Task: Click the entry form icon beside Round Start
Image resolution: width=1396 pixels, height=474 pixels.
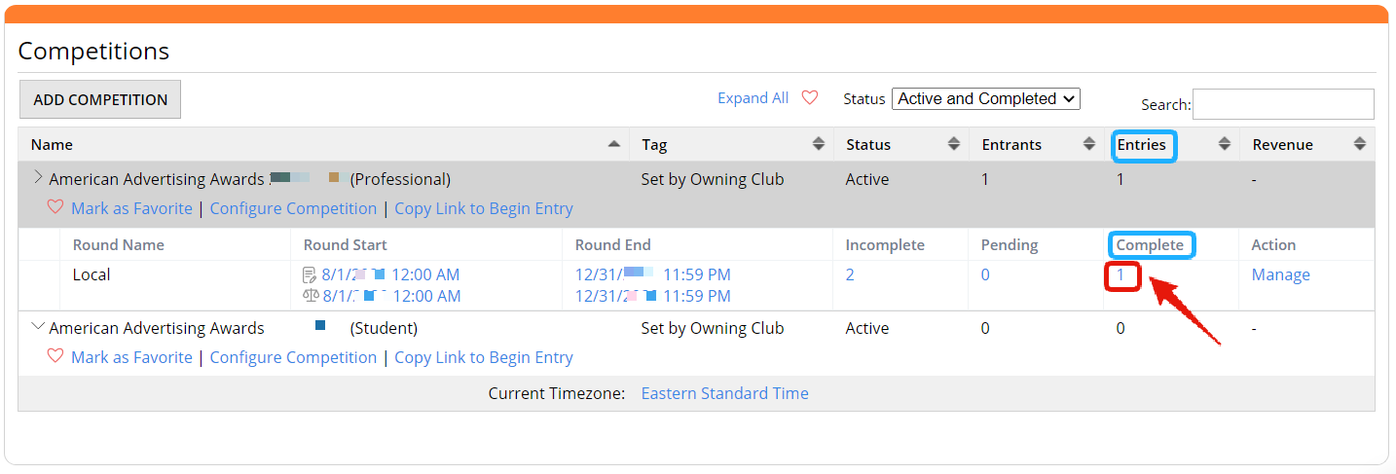Action: [x=310, y=274]
